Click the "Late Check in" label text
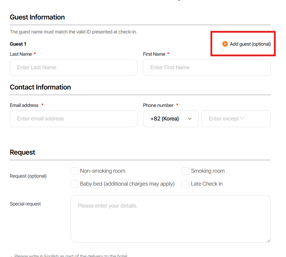 coord(207,184)
